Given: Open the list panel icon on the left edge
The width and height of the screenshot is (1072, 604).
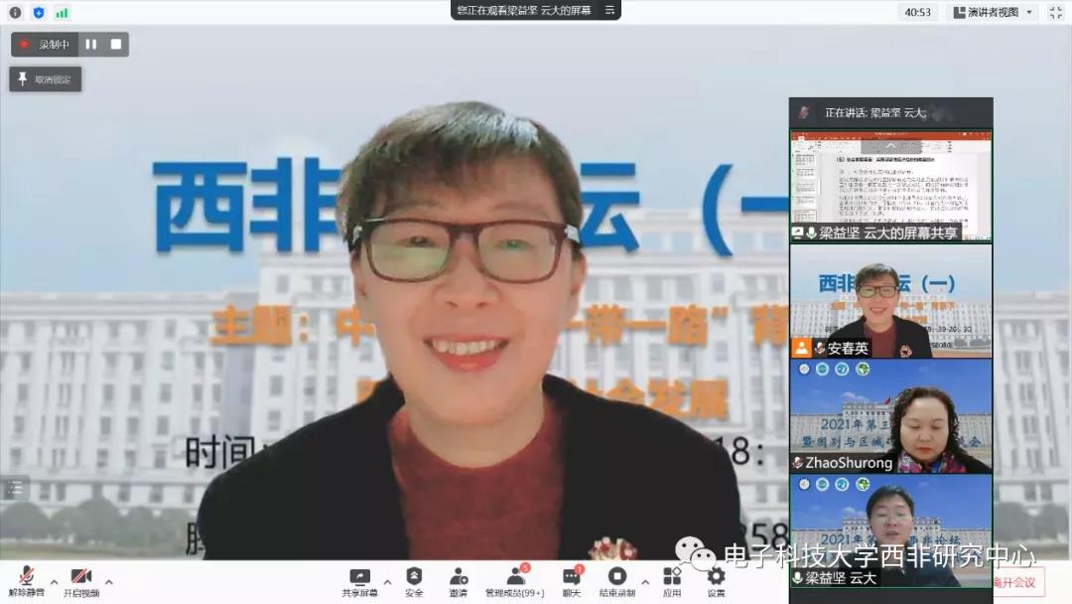Looking at the screenshot, I should click(x=15, y=489).
